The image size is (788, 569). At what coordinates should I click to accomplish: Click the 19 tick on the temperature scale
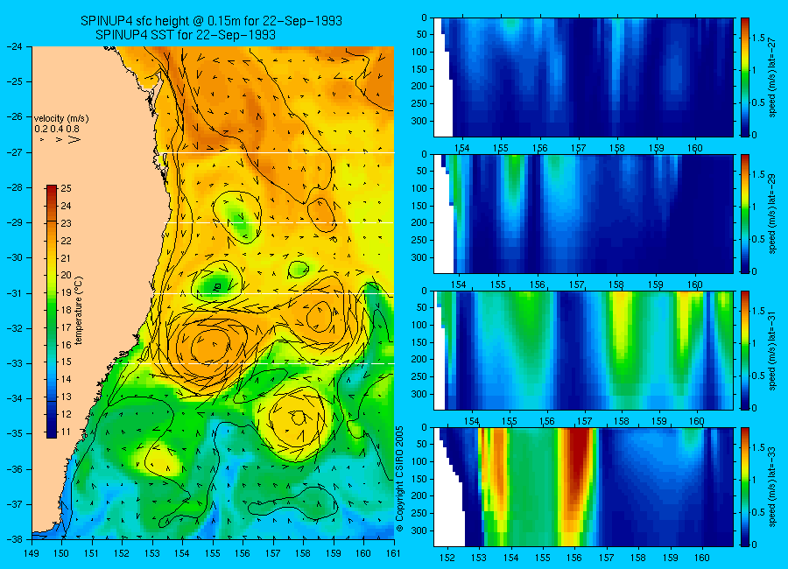66,292
